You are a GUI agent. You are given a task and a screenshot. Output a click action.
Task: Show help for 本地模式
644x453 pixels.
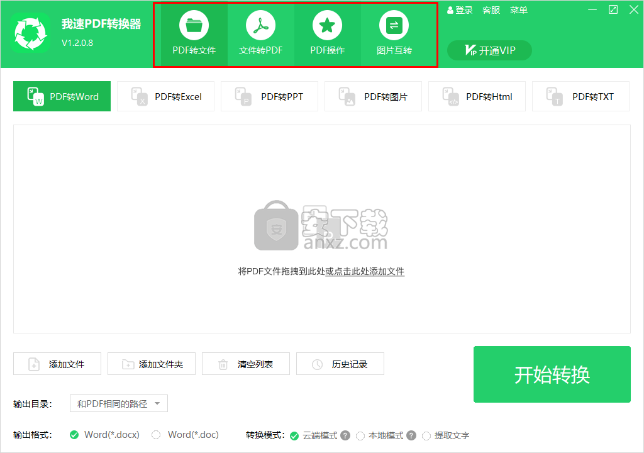point(411,435)
